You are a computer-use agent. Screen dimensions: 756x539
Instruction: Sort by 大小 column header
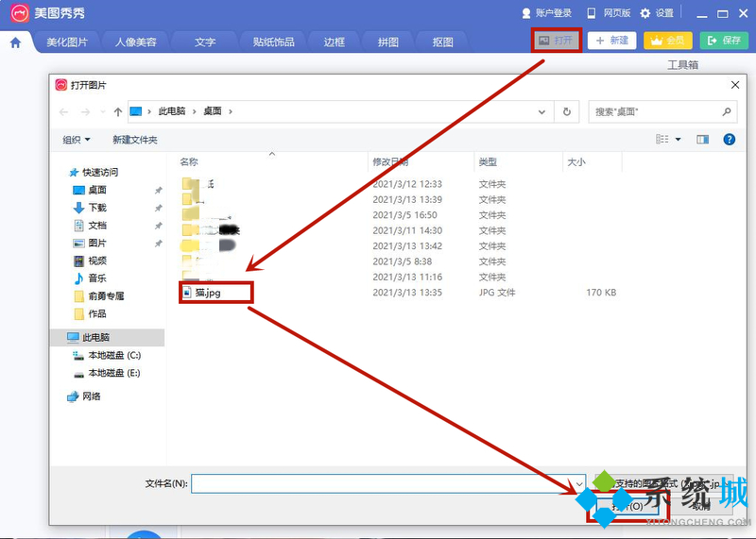tap(576, 161)
